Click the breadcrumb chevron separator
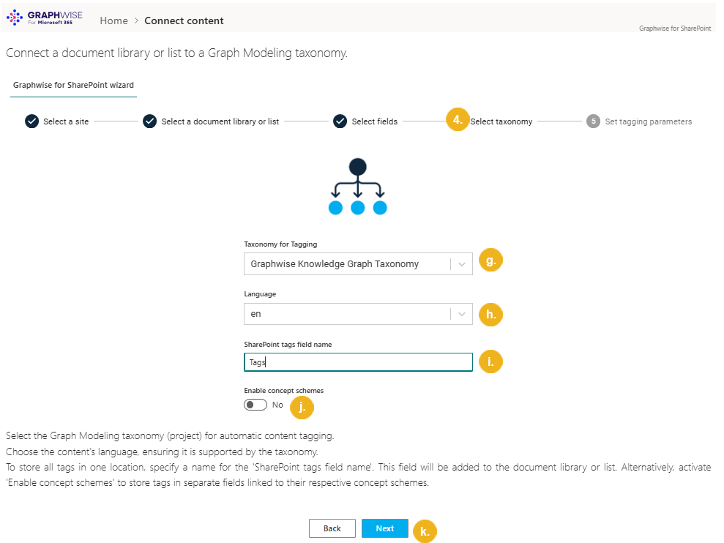Image resolution: width=724 pixels, height=543 pixels. coord(136,20)
